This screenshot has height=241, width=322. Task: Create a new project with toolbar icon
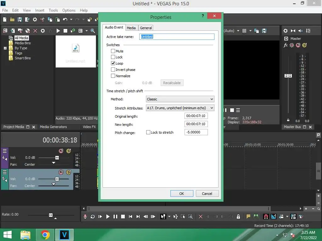4,19
